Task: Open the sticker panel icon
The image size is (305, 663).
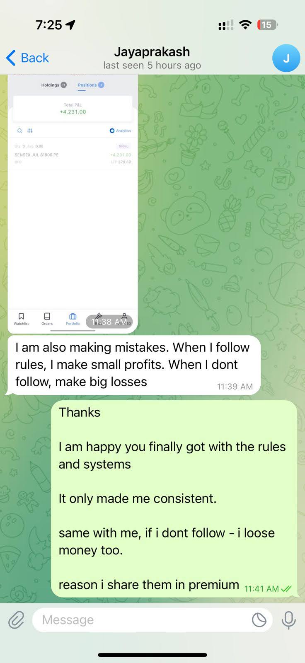Action: [x=259, y=620]
